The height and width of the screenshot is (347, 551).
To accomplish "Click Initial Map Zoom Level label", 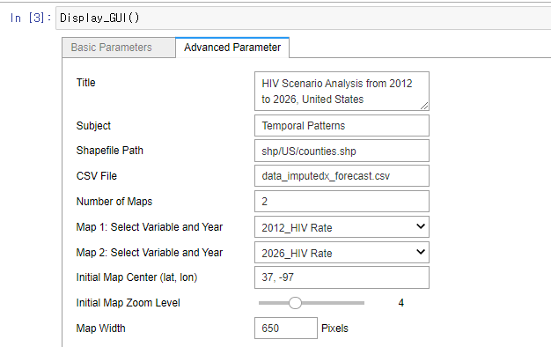I will point(128,303).
